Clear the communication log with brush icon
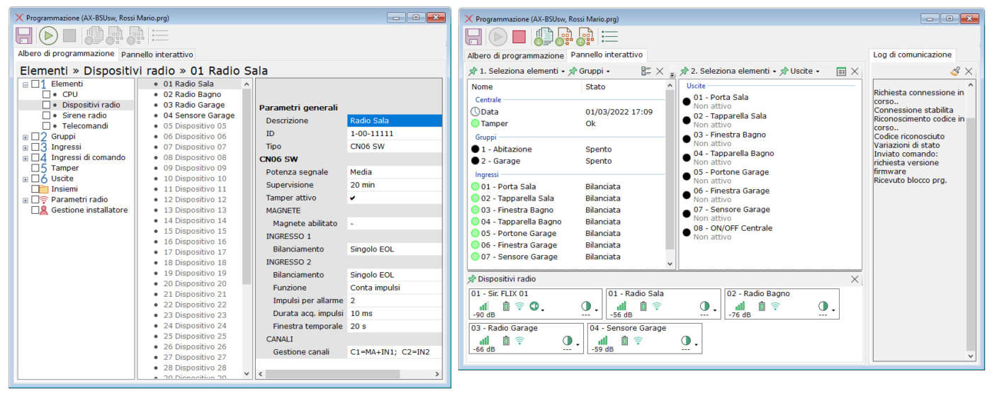This screenshot has height=396, width=992. (955, 72)
